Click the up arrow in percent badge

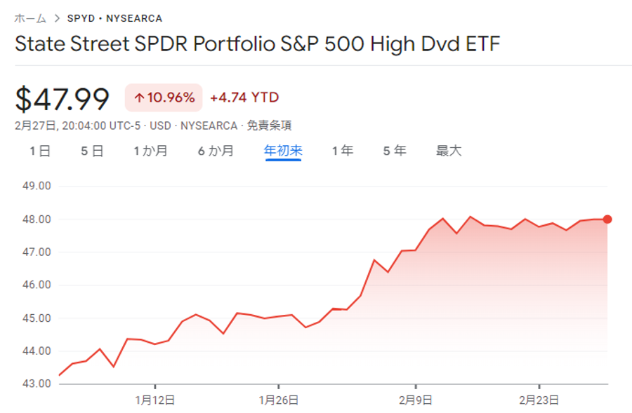(138, 98)
